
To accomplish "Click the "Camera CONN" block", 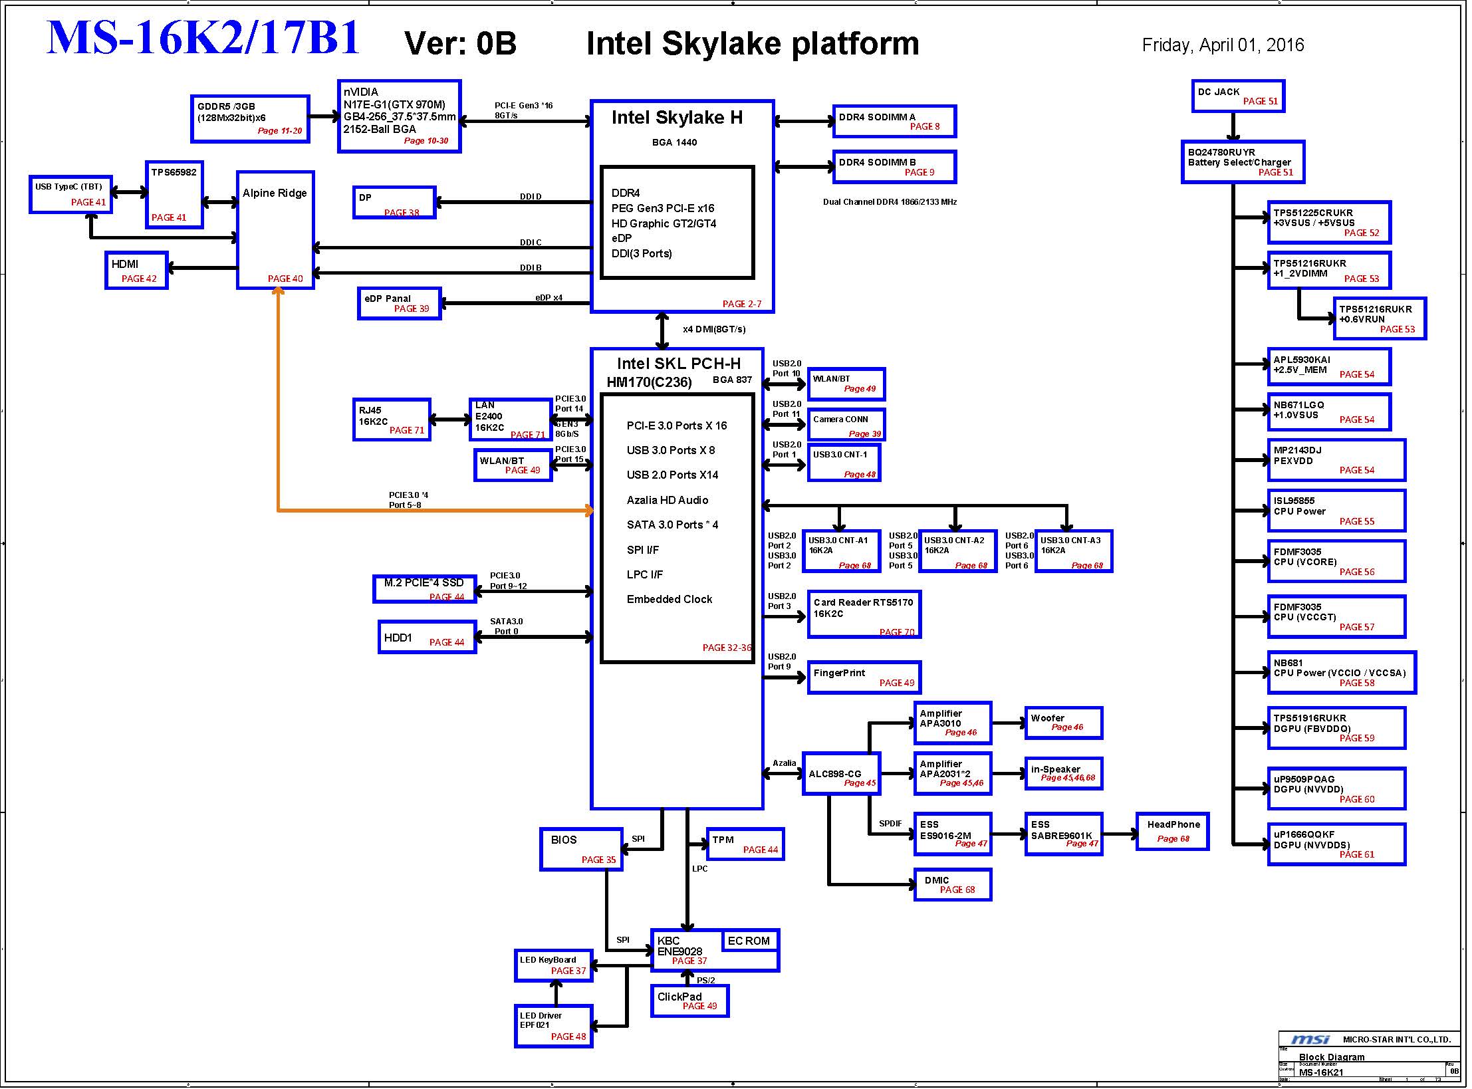I will (x=846, y=424).
